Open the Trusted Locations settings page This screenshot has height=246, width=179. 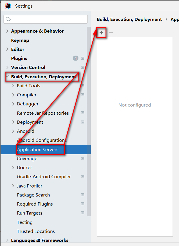coord(36,231)
